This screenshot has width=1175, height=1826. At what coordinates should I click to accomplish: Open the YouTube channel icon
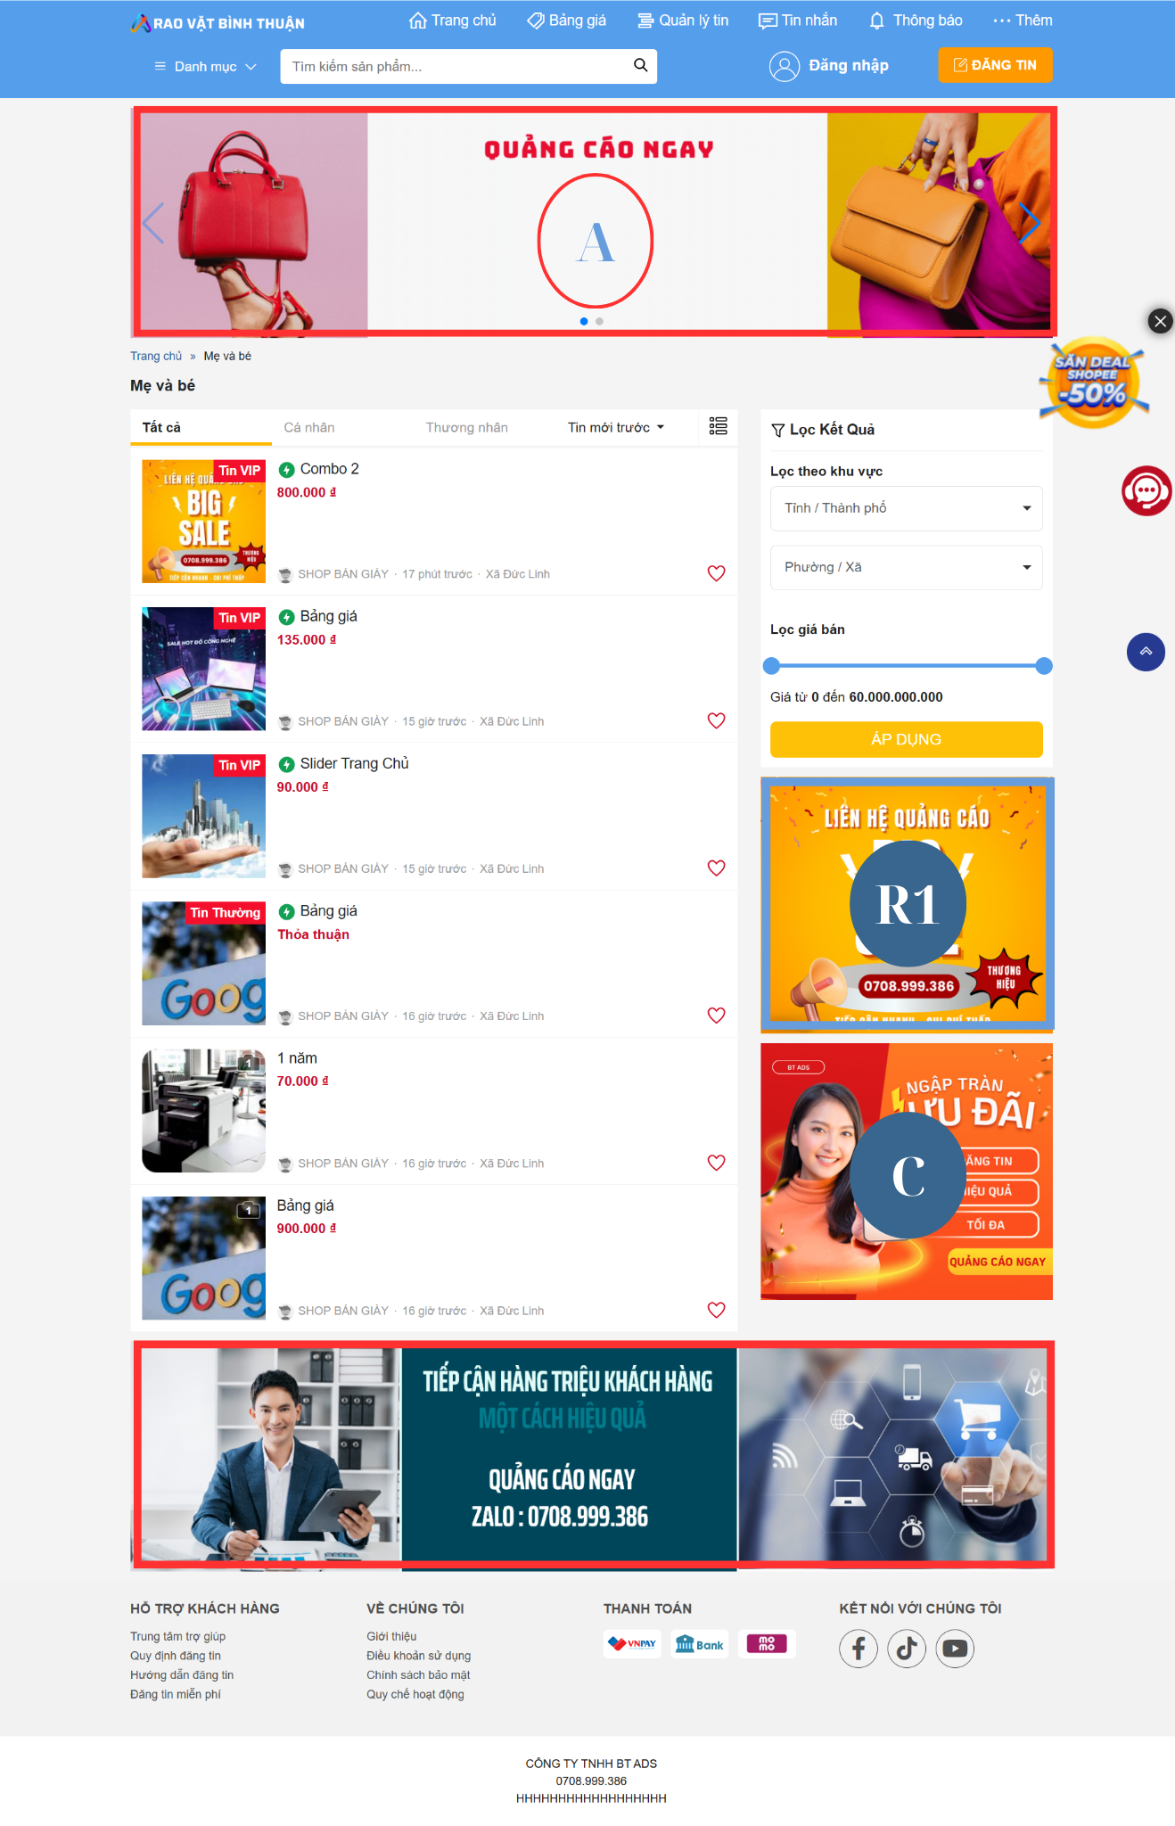point(955,1649)
